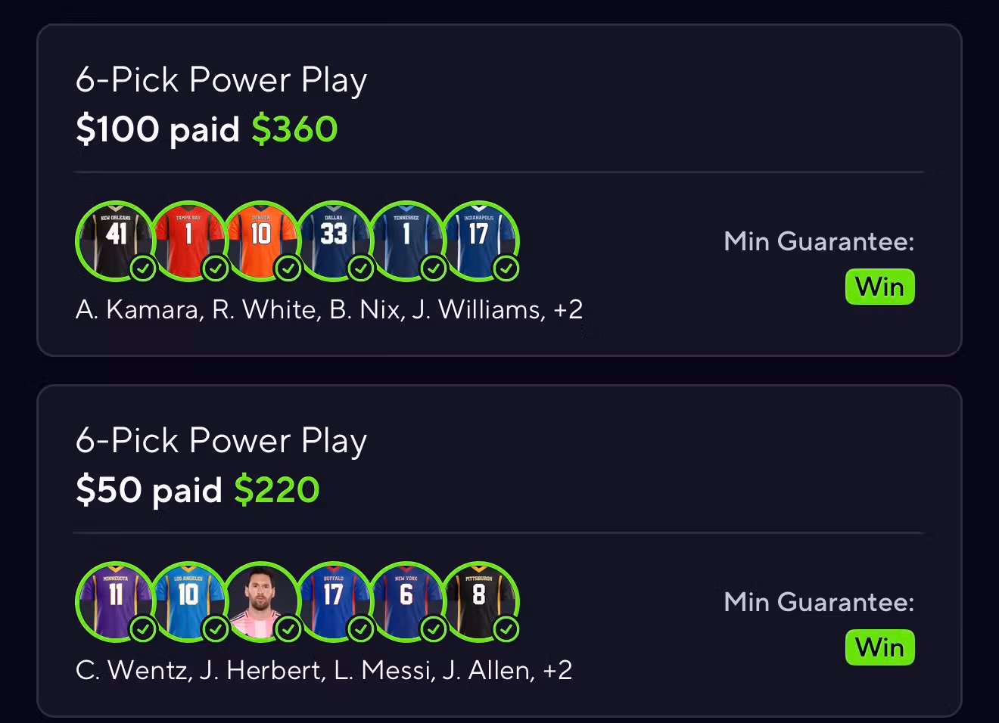
Task: Click checkmark badge on Indianapolis jersey
Action: (506, 268)
